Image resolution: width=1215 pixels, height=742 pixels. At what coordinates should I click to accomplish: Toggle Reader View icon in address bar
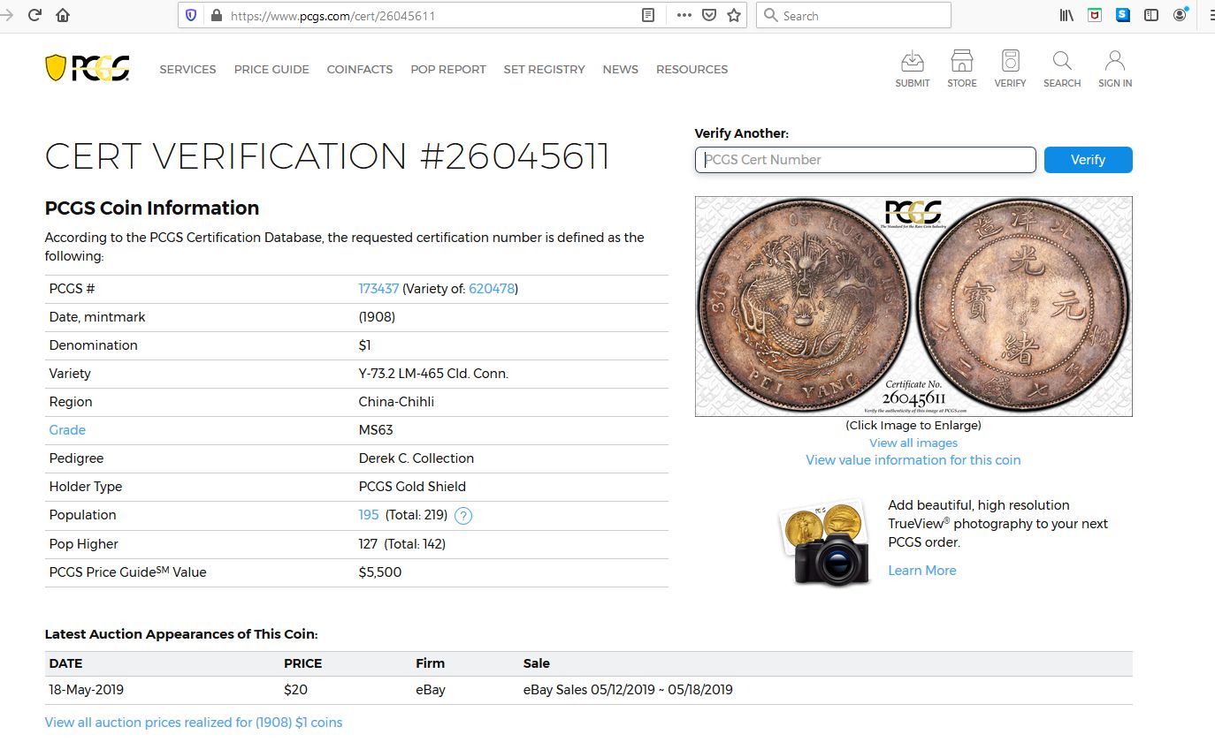(x=648, y=15)
